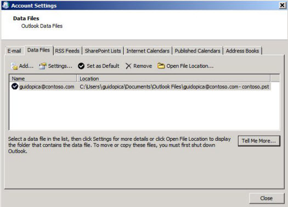Open the Published Calendars tab
The width and height of the screenshot is (288, 207).
[197, 50]
